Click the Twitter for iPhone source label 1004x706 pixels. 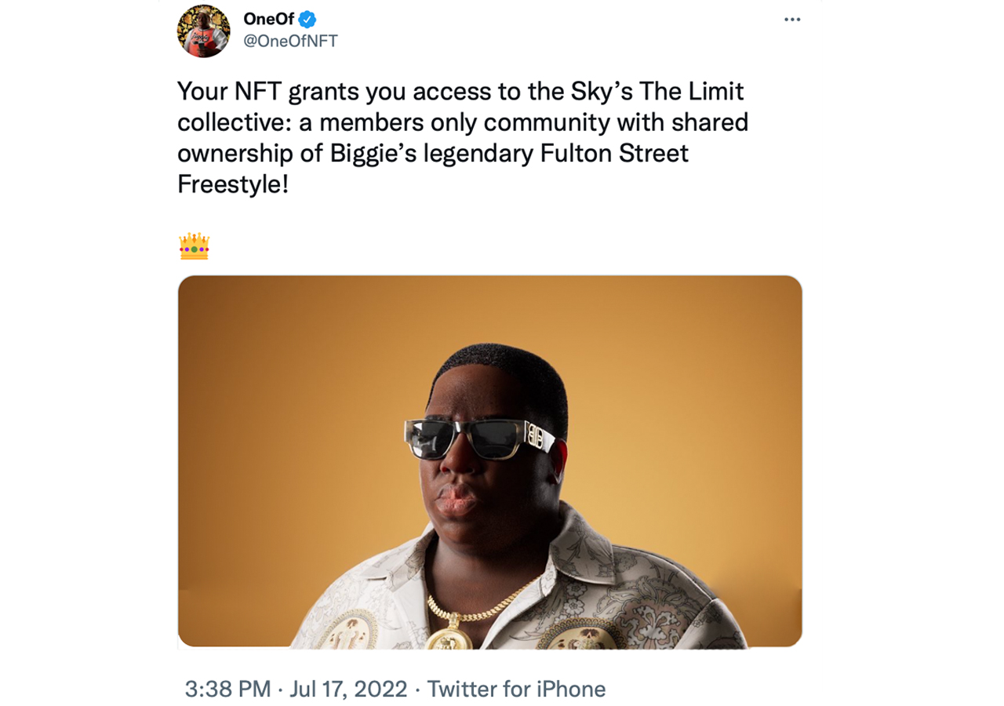tap(516, 689)
